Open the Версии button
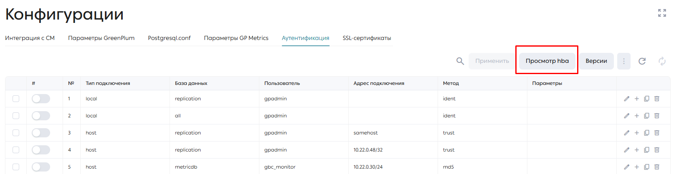 pyautogui.click(x=596, y=61)
